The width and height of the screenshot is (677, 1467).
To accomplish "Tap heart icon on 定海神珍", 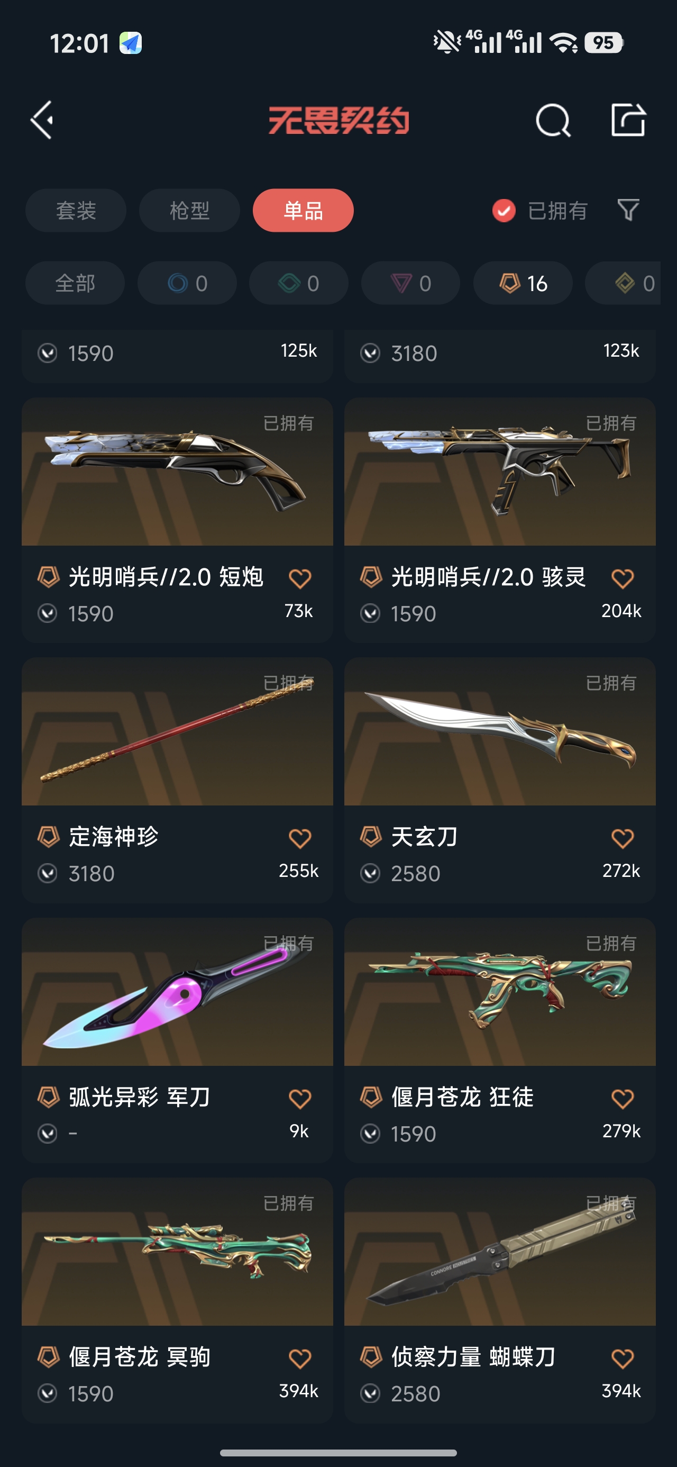I will point(300,838).
